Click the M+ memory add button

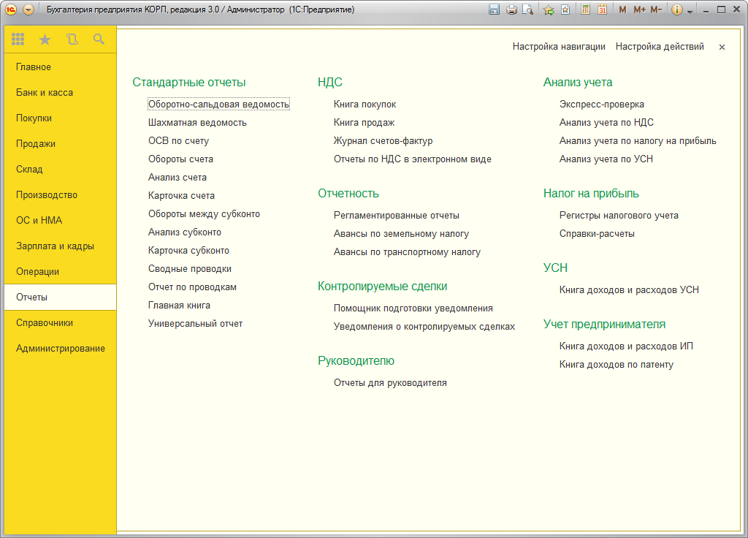coord(639,10)
